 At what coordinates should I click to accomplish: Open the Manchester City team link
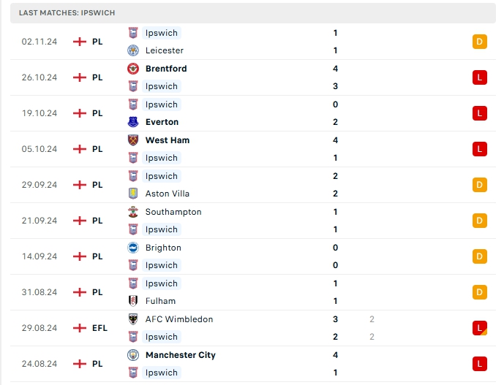pyautogui.click(x=180, y=355)
